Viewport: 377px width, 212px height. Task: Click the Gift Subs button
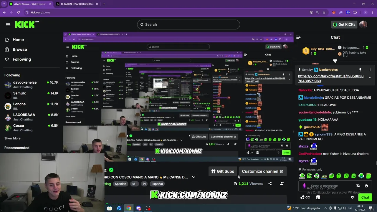[x=223, y=171]
